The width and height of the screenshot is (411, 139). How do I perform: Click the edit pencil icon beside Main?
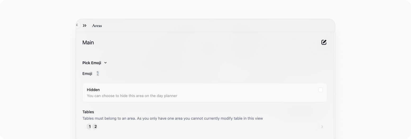(324, 42)
